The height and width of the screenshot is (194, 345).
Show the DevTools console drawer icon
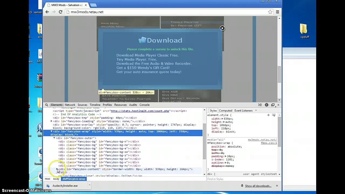[x=260, y=105]
